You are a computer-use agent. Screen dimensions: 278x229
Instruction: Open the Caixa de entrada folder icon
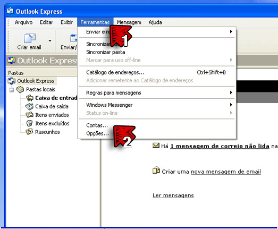29,98
